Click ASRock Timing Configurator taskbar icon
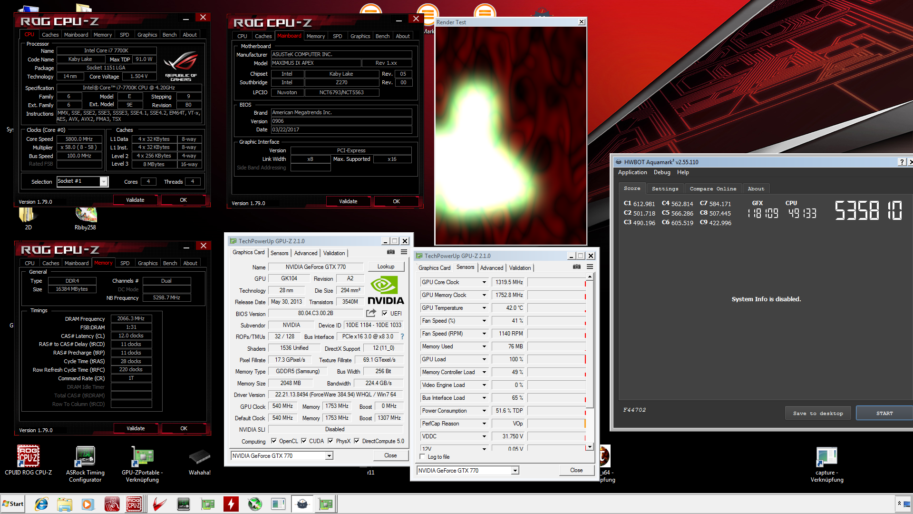Screen dimensions: 913x514 184,504
